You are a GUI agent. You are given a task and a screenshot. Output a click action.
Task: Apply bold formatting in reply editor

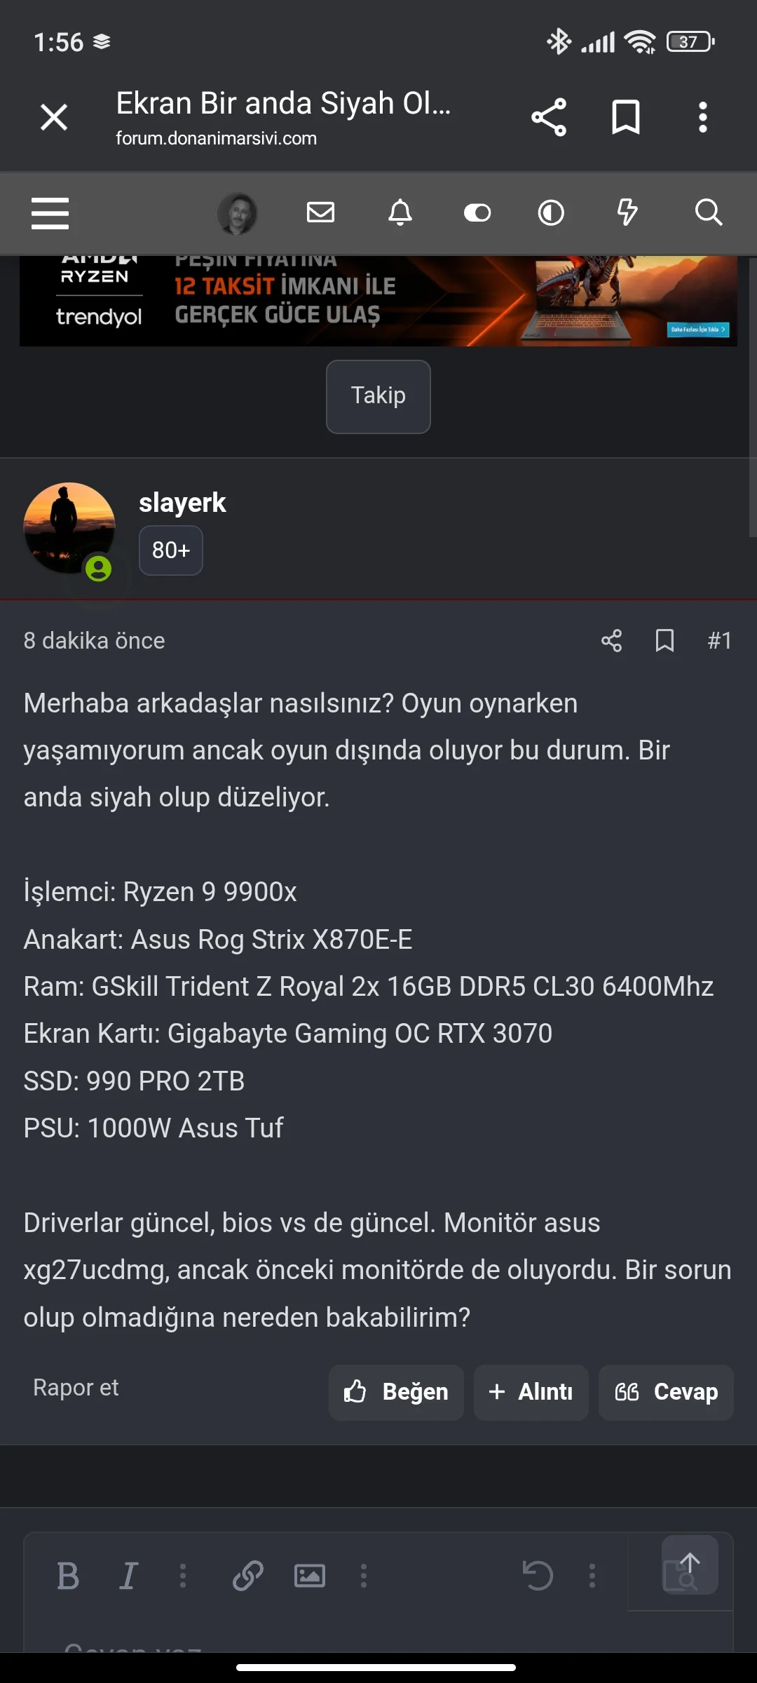tap(68, 1576)
